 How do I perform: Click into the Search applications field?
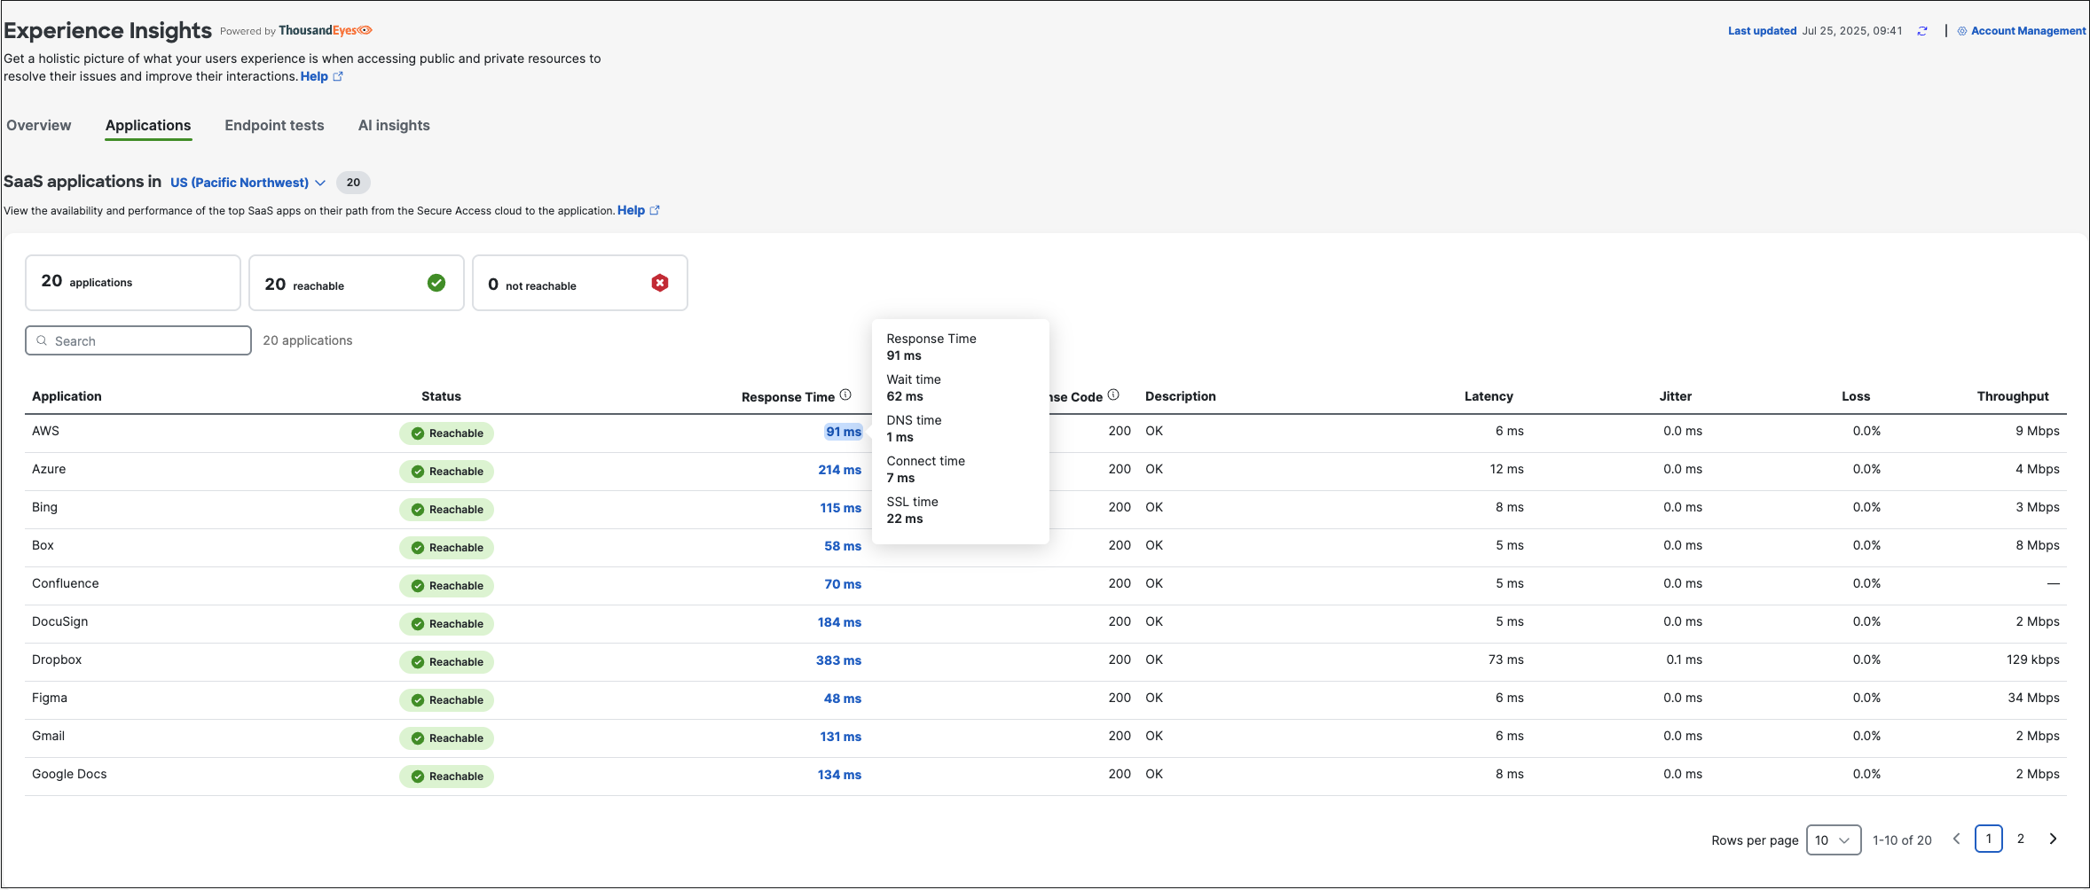(x=138, y=340)
